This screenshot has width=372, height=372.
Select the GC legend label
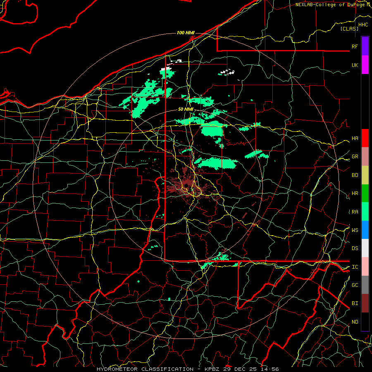355,285
